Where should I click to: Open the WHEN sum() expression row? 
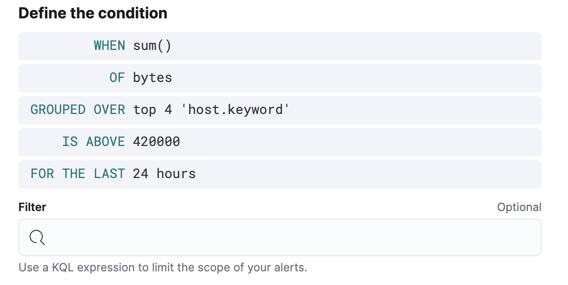[280, 46]
